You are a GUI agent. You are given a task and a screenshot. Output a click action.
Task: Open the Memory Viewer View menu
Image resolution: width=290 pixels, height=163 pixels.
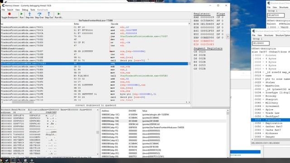click(18, 10)
